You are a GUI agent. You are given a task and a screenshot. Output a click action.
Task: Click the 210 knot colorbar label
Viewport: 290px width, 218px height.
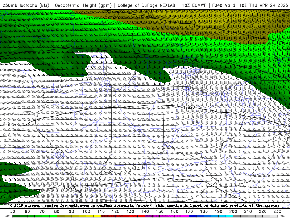click(x=248, y=211)
